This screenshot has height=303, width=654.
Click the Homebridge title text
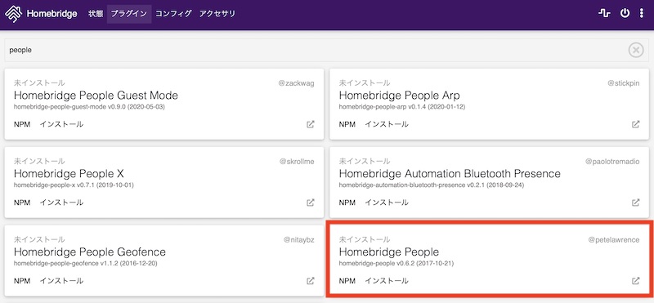(x=52, y=14)
